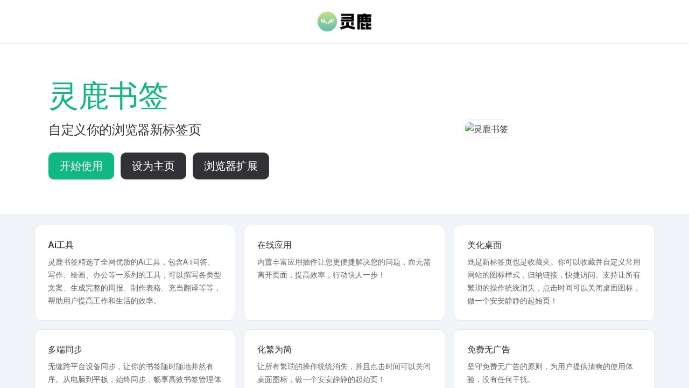This screenshot has width=689, height=388.
Task: Click the 美化桌面 card description text
Action: [554, 281]
